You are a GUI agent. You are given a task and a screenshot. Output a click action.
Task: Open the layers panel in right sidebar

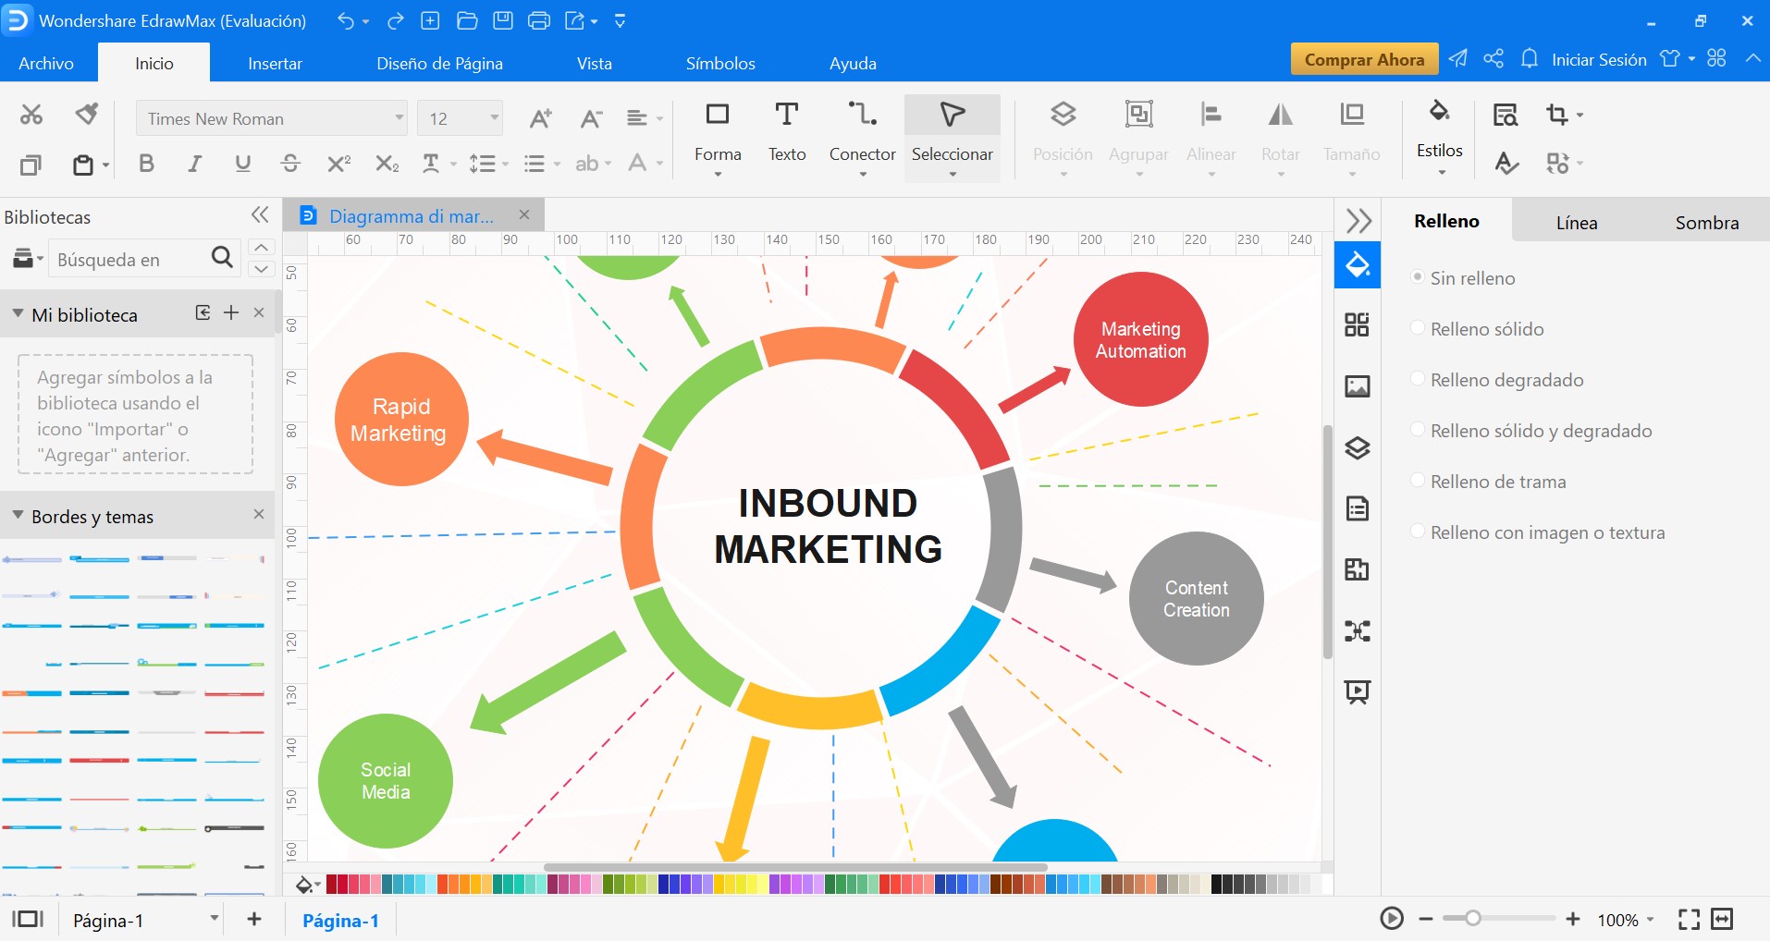[x=1358, y=448]
